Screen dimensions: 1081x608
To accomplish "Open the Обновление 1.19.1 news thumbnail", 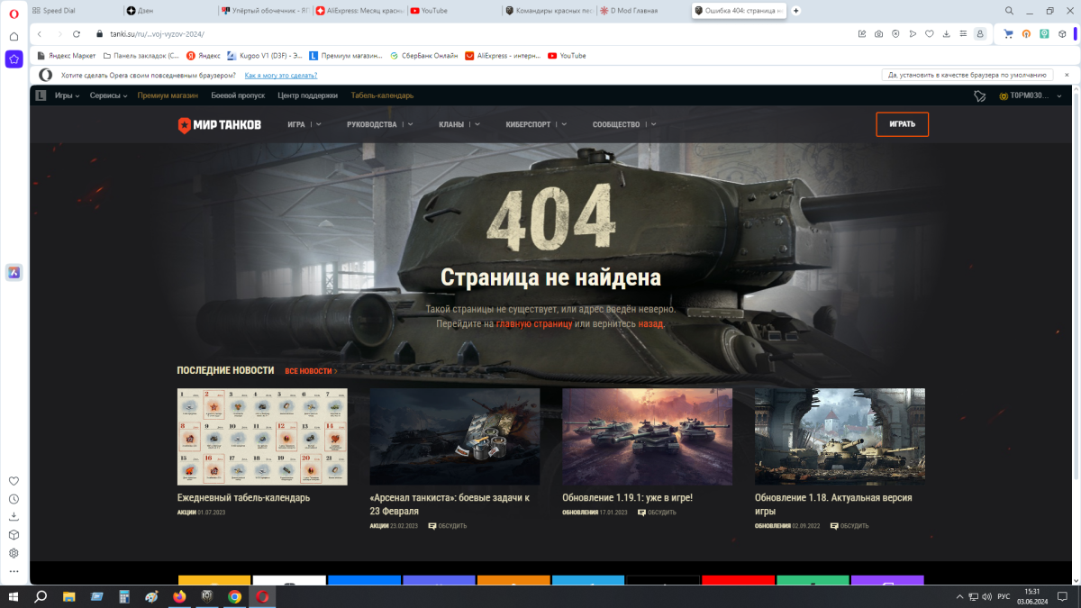I will click(647, 437).
